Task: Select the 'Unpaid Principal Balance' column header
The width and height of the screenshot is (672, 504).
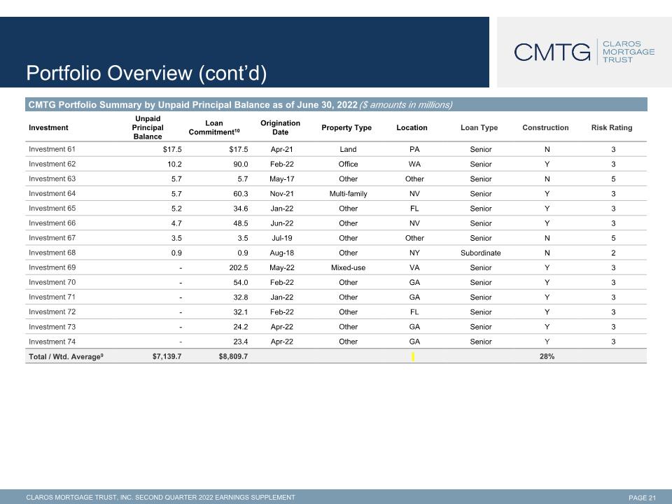Action: click(x=148, y=127)
